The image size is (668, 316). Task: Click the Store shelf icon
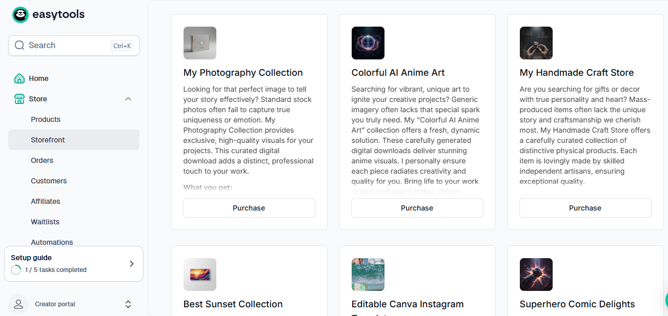[19, 99]
